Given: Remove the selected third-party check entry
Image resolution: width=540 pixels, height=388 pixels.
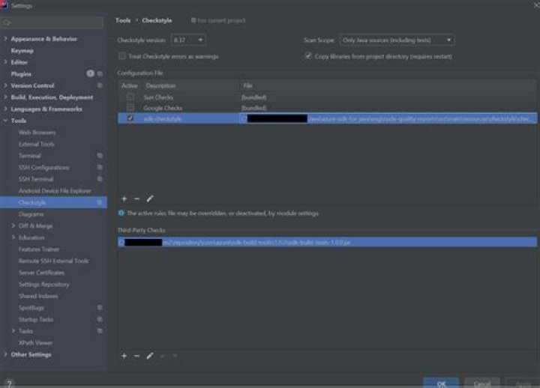Looking at the screenshot, I should coord(136,356).
